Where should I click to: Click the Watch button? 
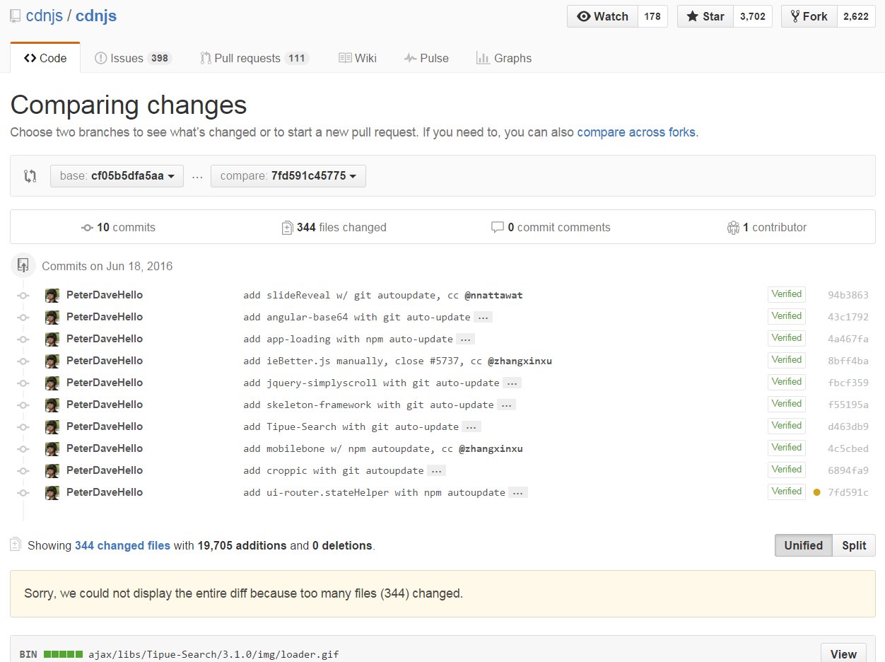(x=602, y=16)
